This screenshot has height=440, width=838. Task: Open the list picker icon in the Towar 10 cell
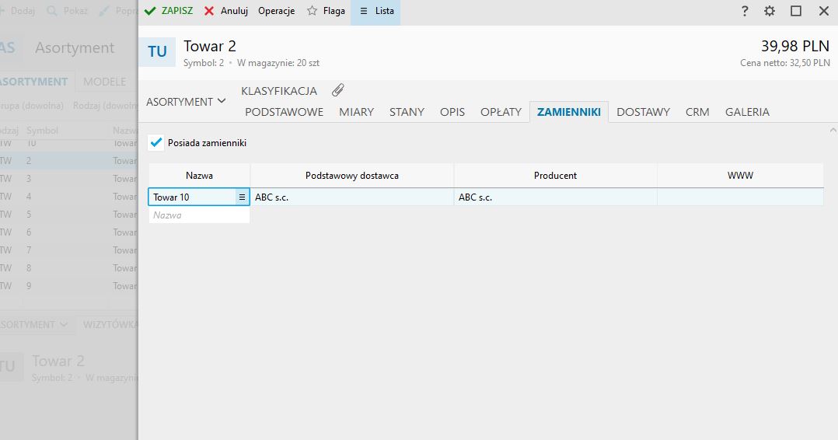pyautogui.click(x=242, y=197)
